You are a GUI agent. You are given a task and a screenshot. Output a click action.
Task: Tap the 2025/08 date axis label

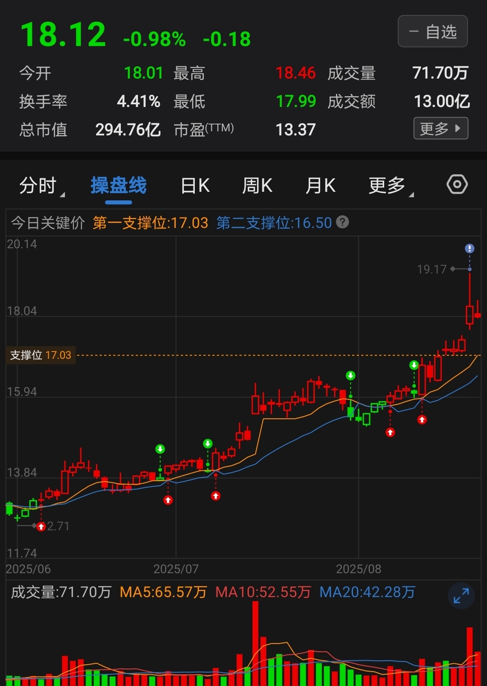pos(358,569)
